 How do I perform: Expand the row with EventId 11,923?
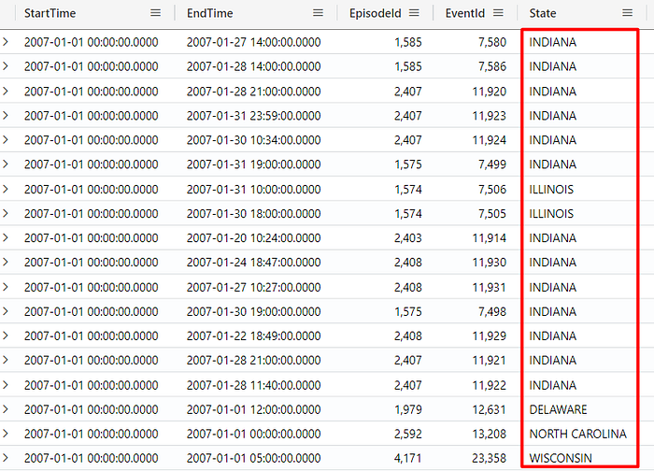click(6, 115)
